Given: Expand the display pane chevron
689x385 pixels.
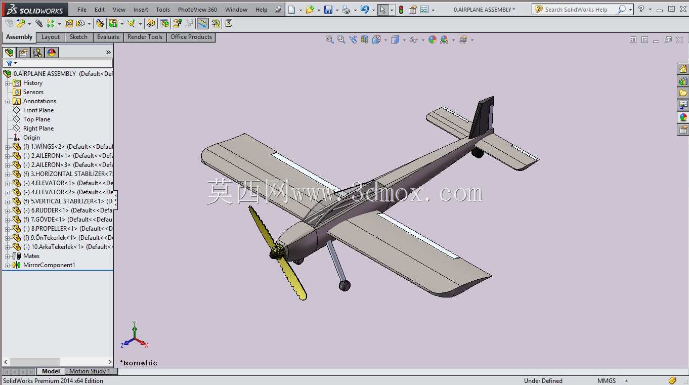Looking at the screenshot, I should coord(108,53).
